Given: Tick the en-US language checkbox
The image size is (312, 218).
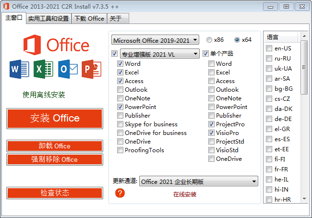Looking at the screenshot, I should pyautogui.click(x=269, y=48).
